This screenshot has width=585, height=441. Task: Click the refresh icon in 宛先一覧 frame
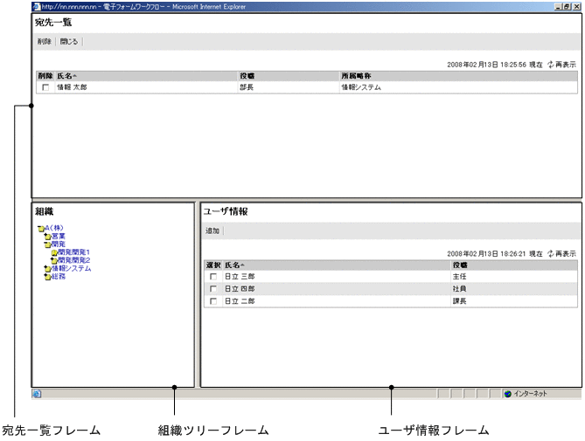(x=550, y=65)
